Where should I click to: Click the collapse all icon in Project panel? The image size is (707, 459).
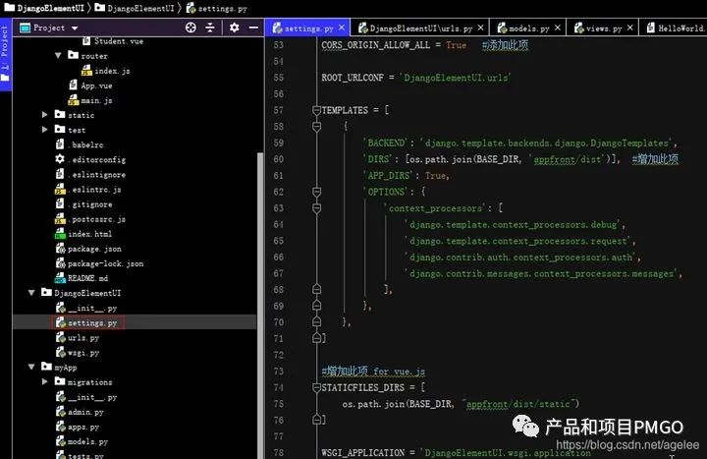click(210, 28)
